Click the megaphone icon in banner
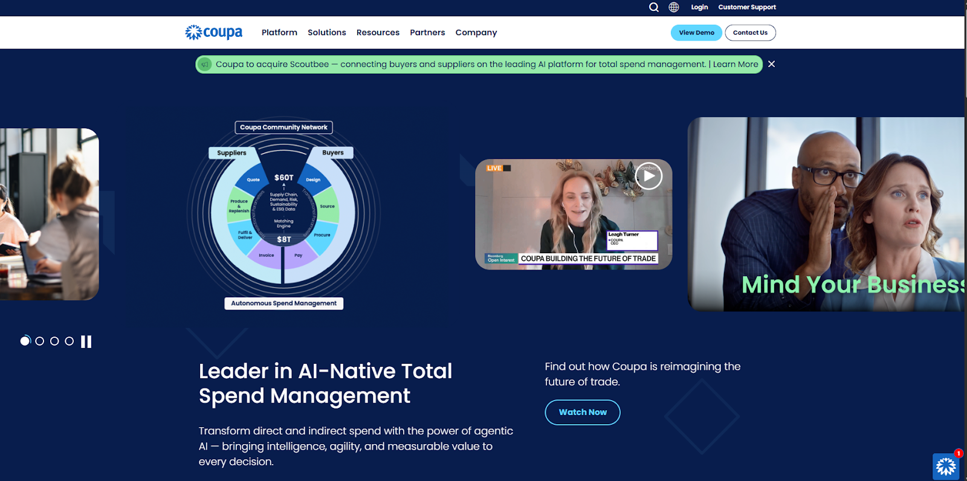The height and width of the screenshot is (481, 967). point(205,64)
